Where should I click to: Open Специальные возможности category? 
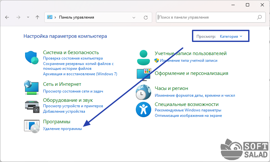187,104
